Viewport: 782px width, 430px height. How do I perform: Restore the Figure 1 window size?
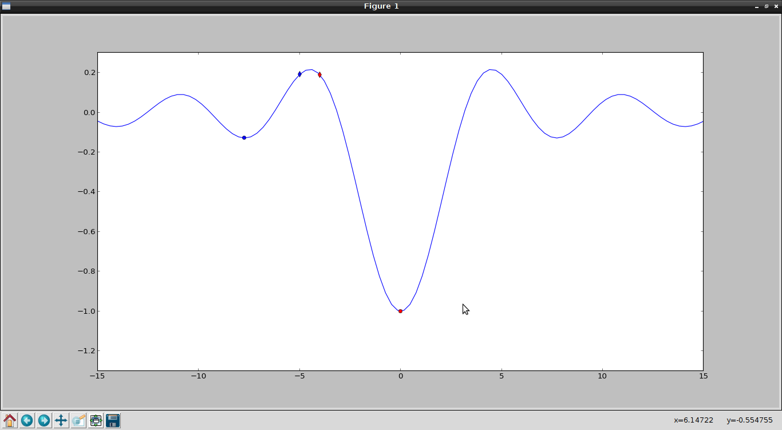click(x=767, y=6)
